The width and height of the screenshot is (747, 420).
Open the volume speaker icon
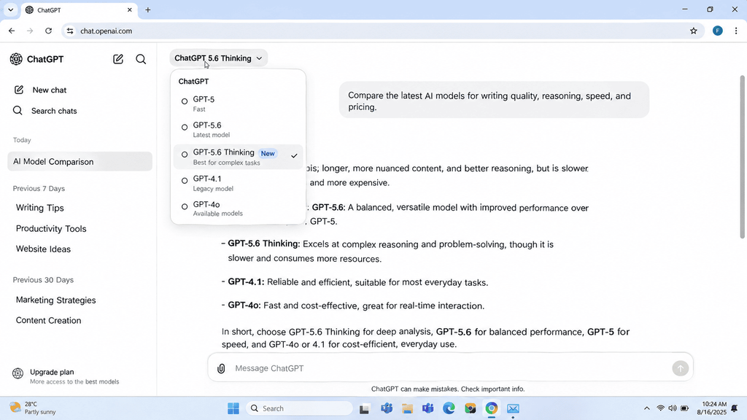[672, 408]
